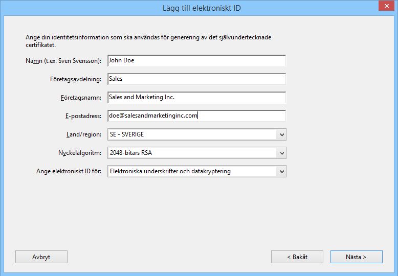398x276 pixels.
Task: Go back with the Bakåt button
Action: [x=297, y=257]
